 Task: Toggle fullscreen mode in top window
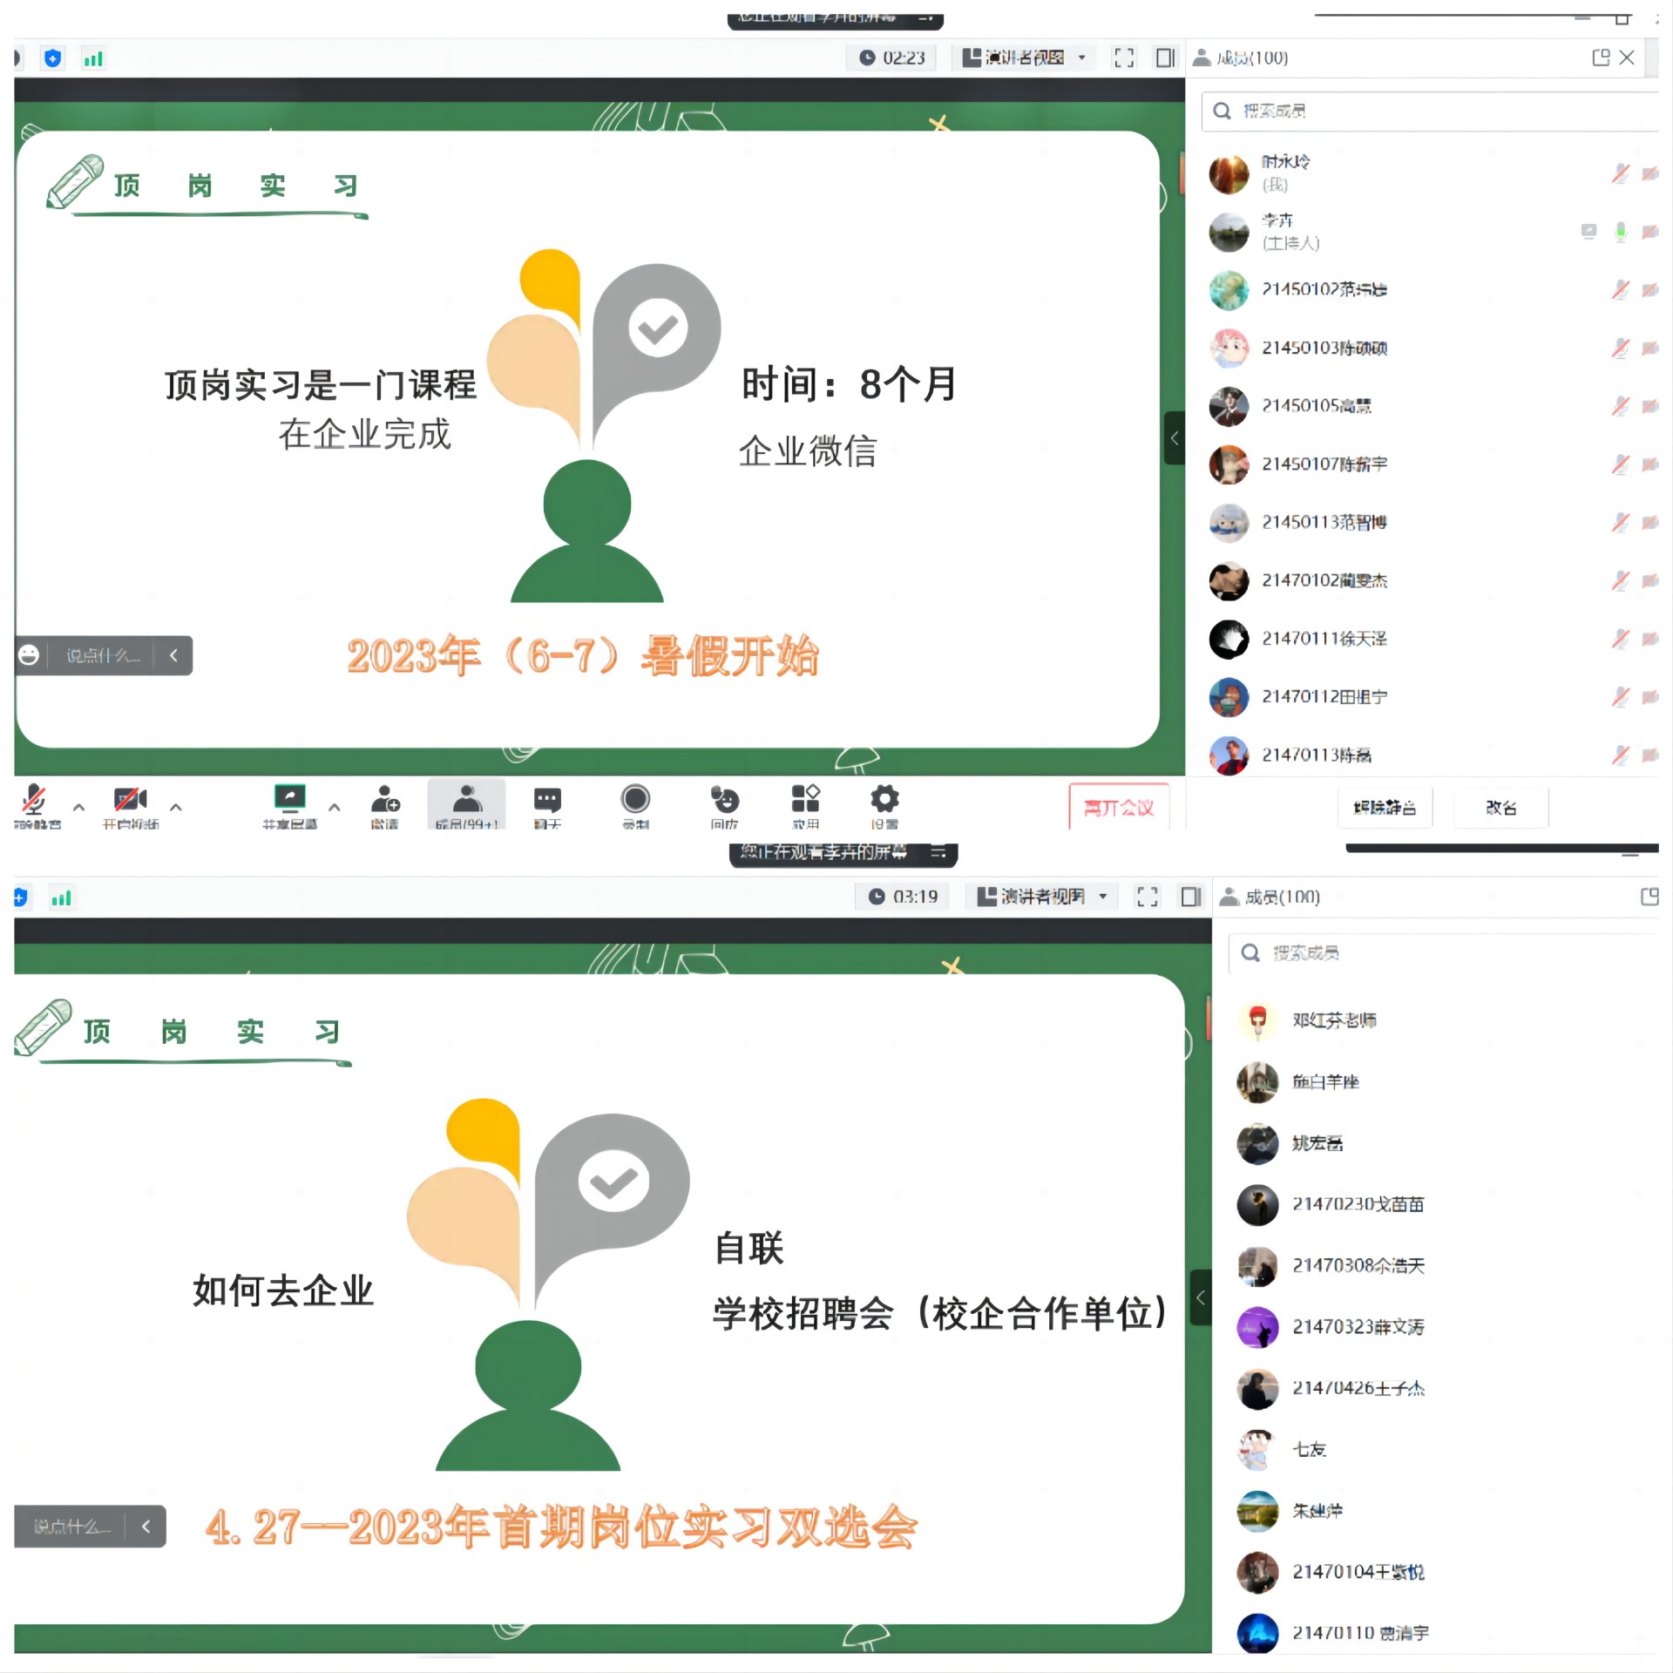click(1124, 58)
